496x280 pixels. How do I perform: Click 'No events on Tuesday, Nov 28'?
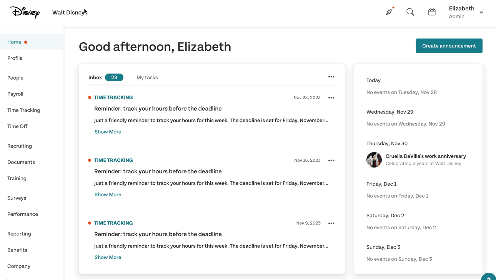(x=401, y=92)
